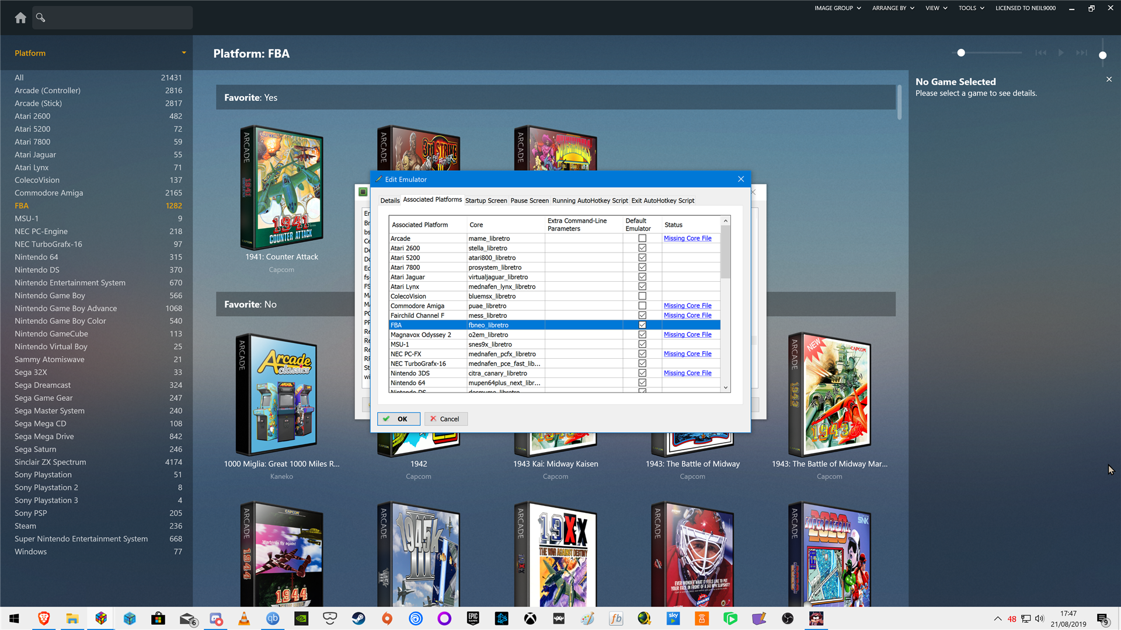Click the next track music control
Screen dimensions: 1121x630
tap(1081, 52)
